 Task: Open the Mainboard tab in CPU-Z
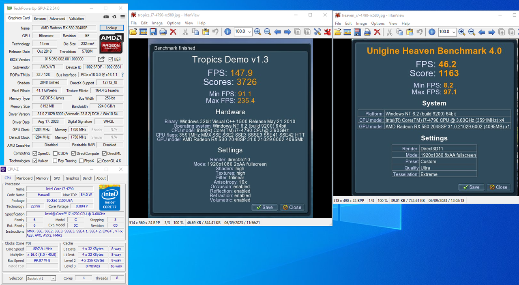24,178
